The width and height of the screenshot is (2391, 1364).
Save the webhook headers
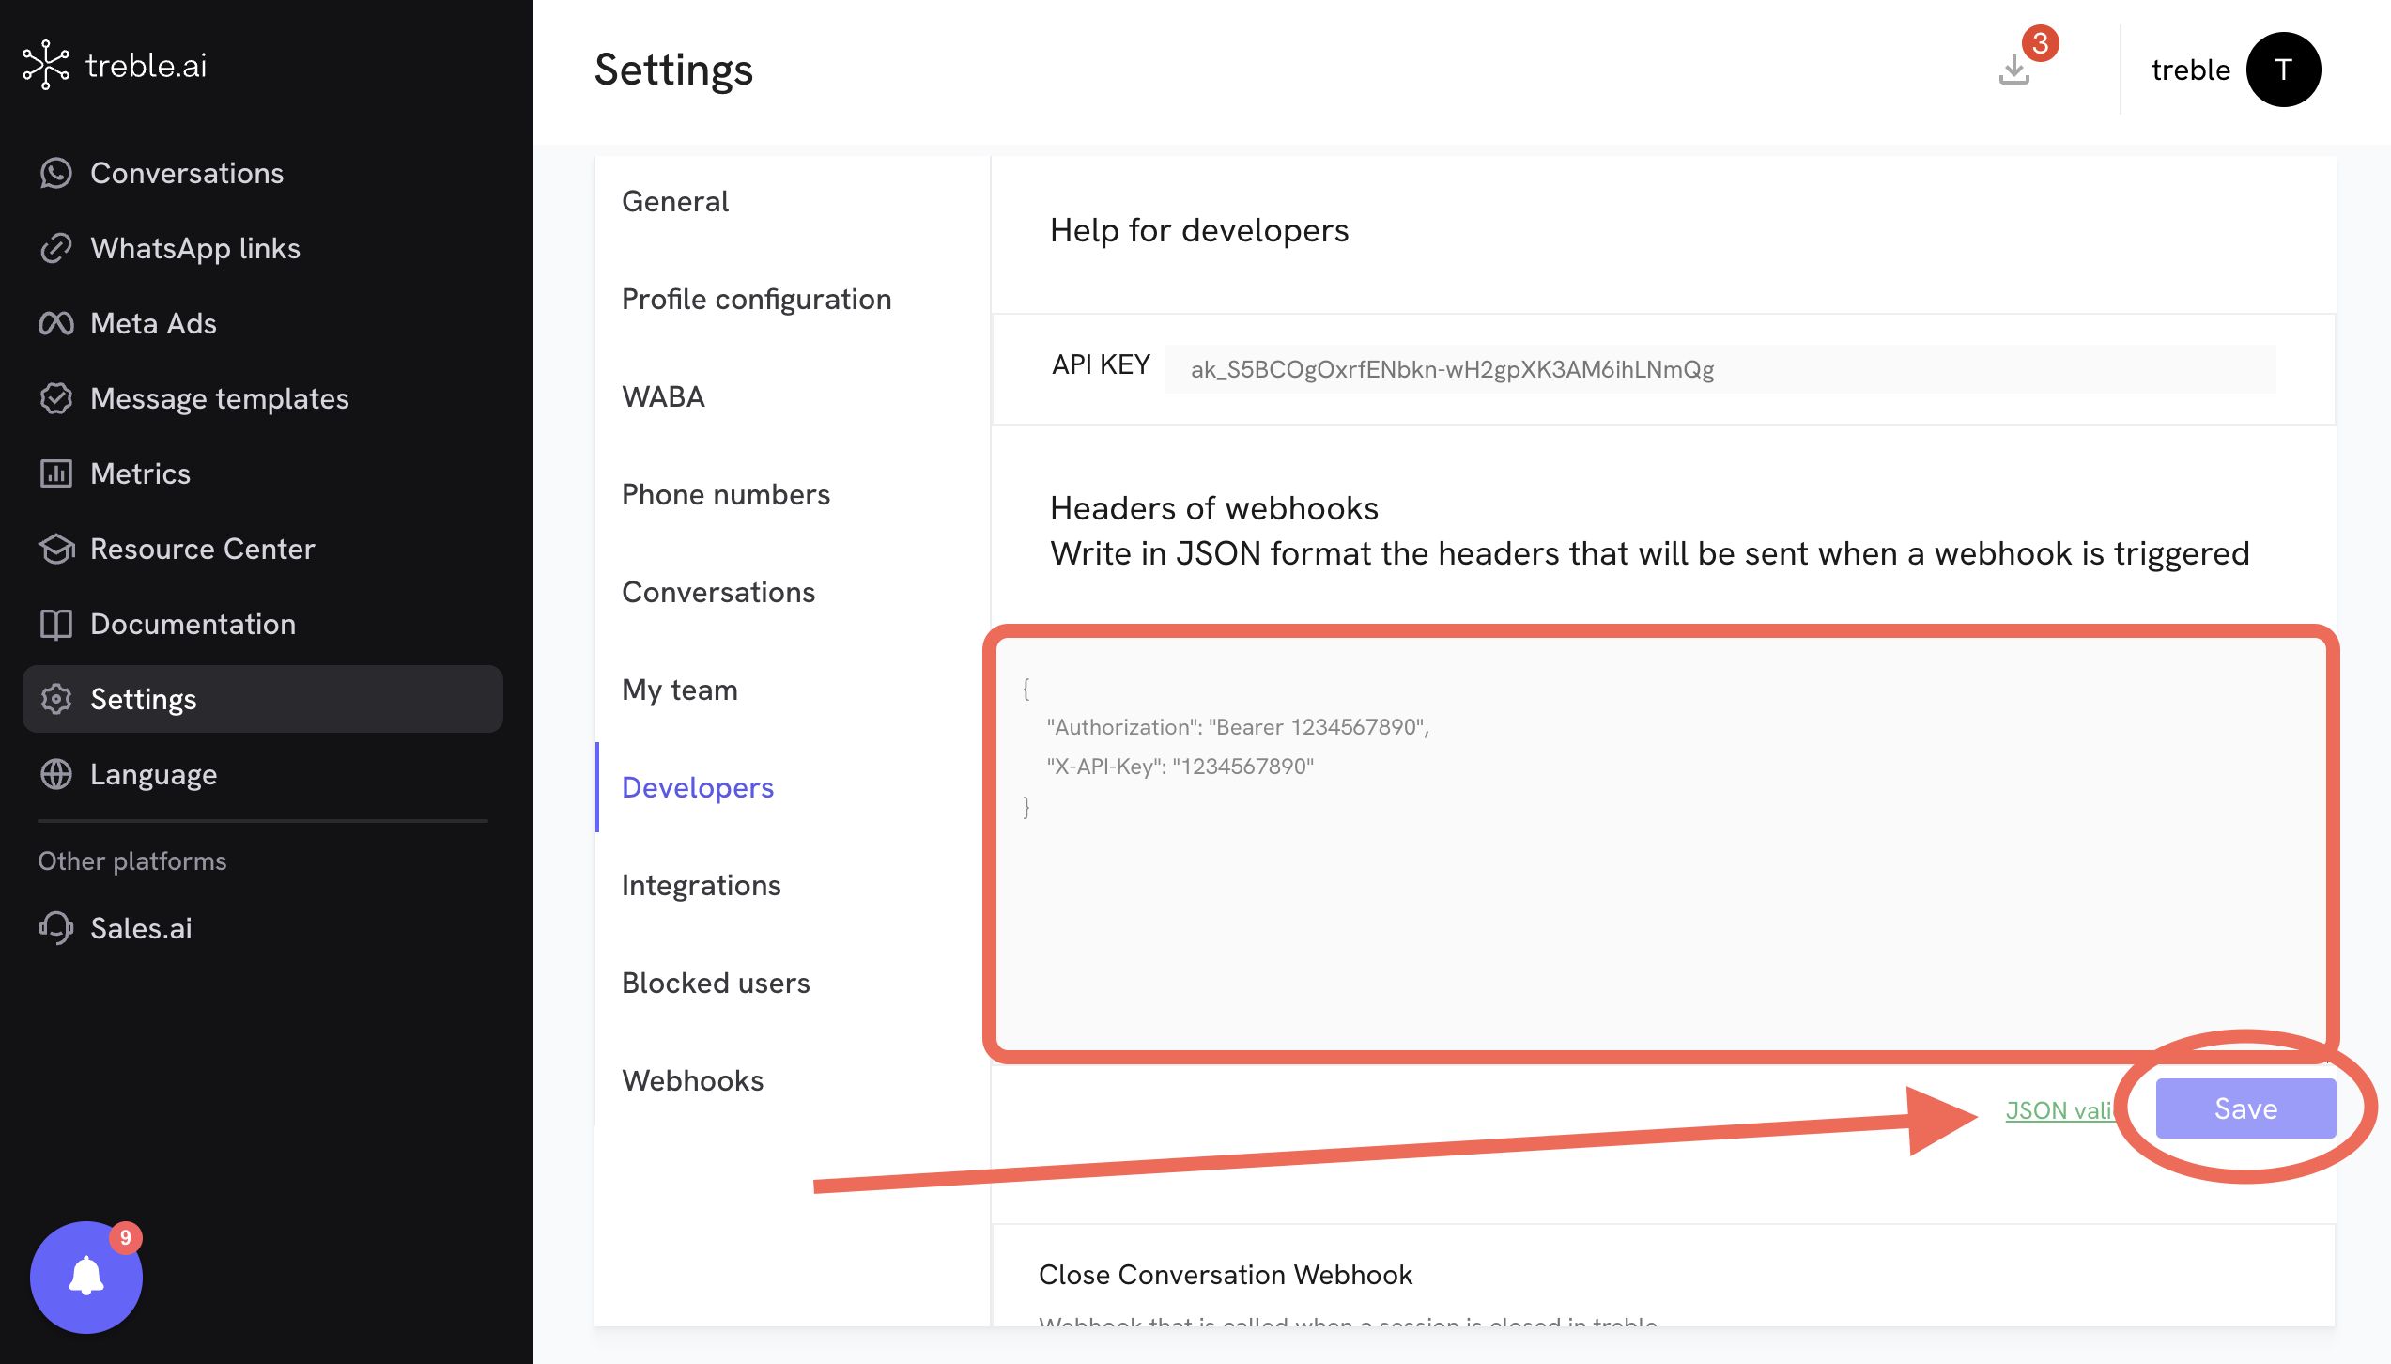tap(2245, 1108)
